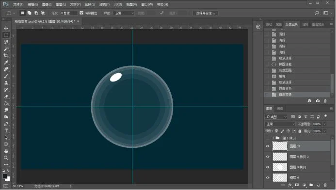Select the Hand tool
The height and width of the screenshot is (190, 336).
(6, 151)
